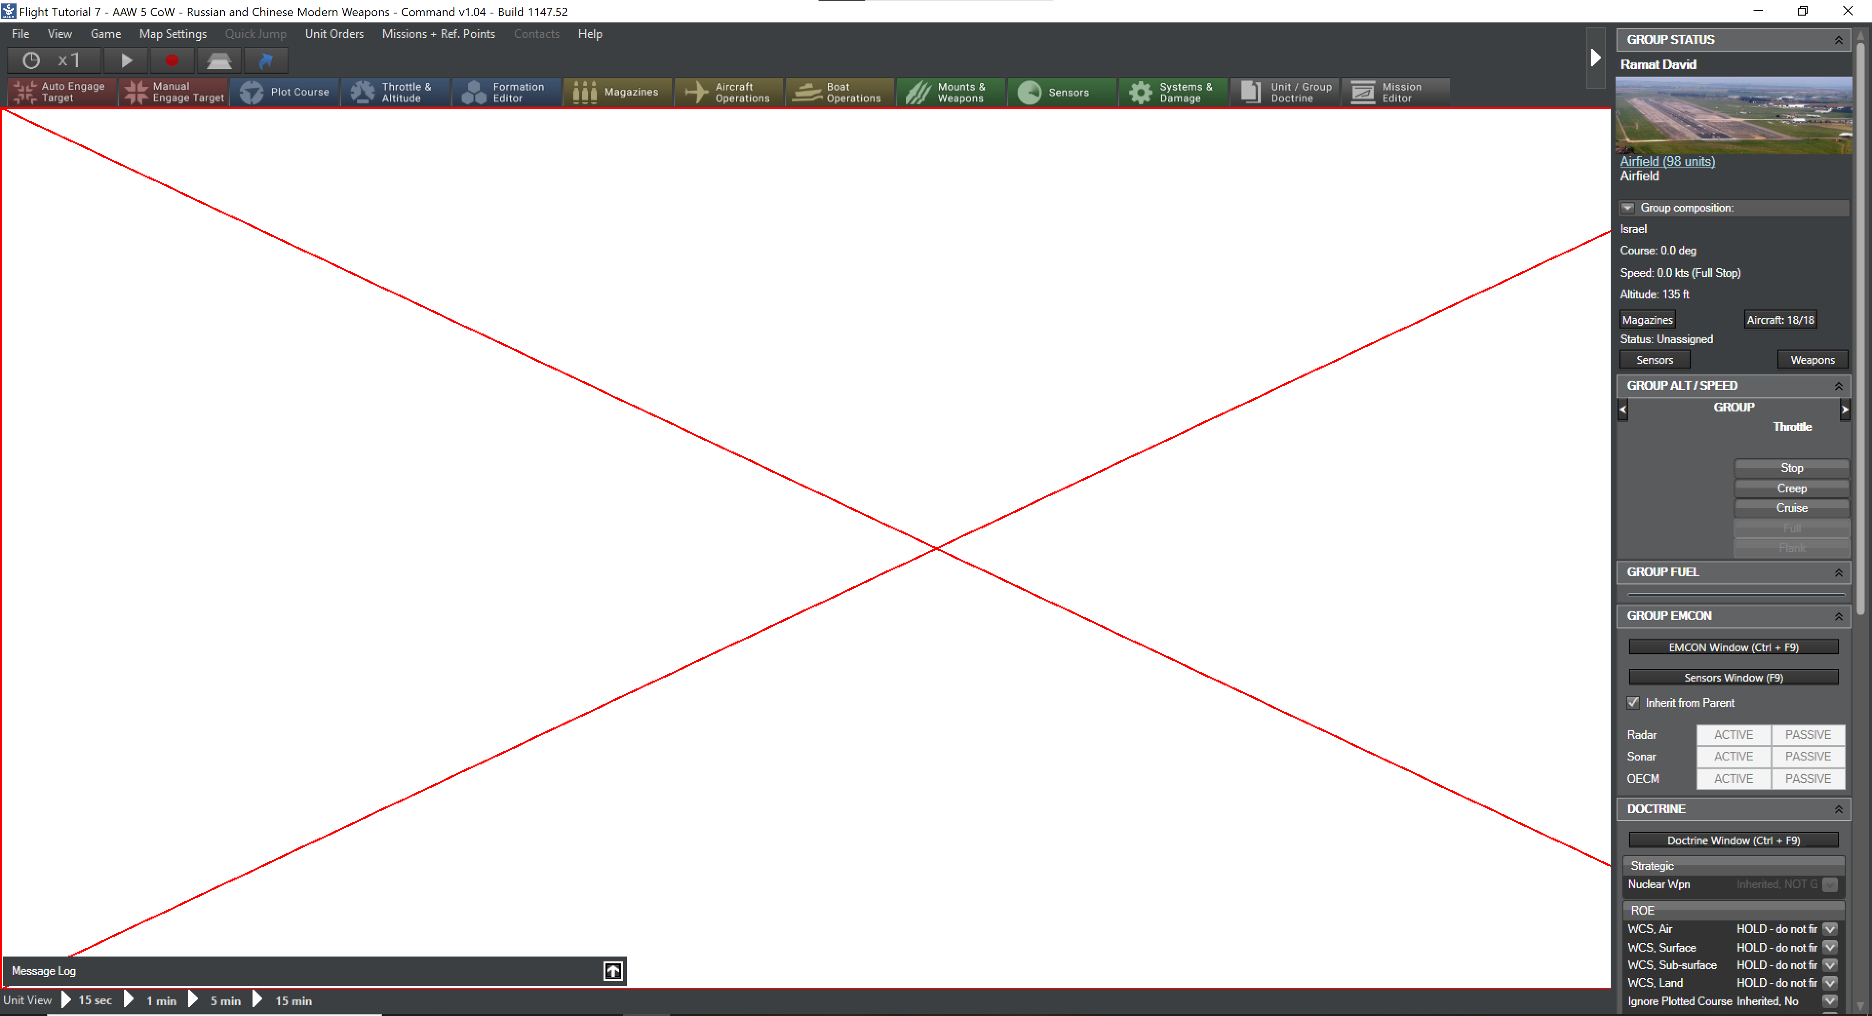Click the Ramat David airfield thumbnail
Screen dimensions: 1872x1016
(1733, 116)
